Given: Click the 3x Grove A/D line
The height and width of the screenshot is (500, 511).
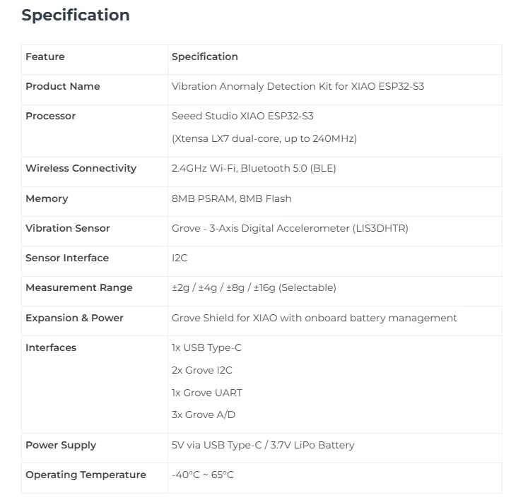Looking at the screenshot, I should [x=204, y=415].
